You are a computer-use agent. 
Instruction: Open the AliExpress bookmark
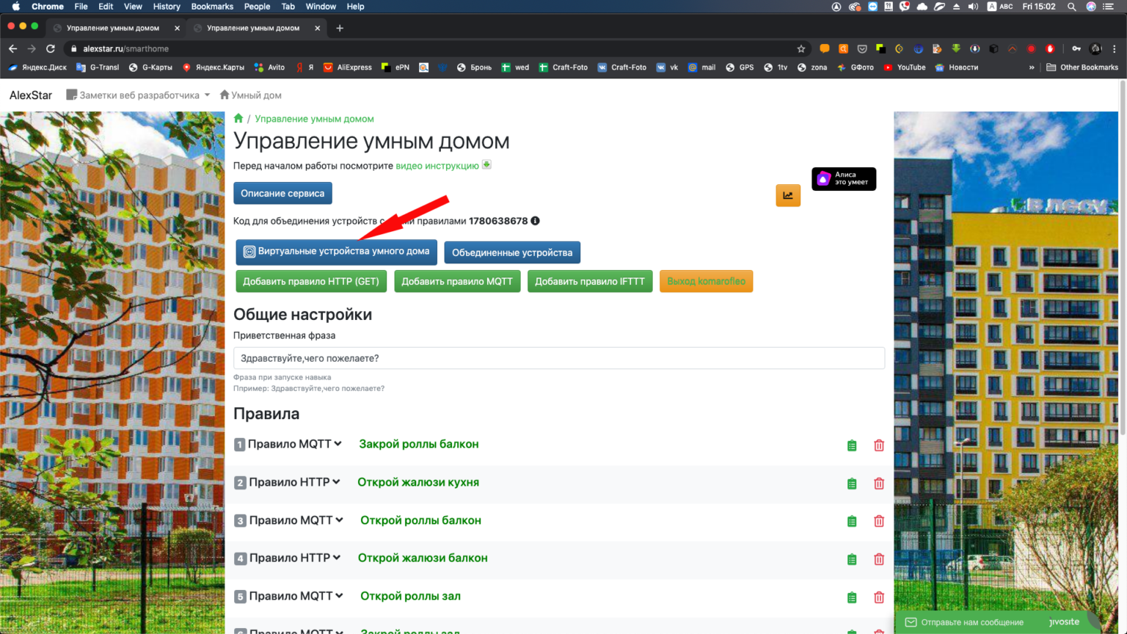[x=348, y=68]
